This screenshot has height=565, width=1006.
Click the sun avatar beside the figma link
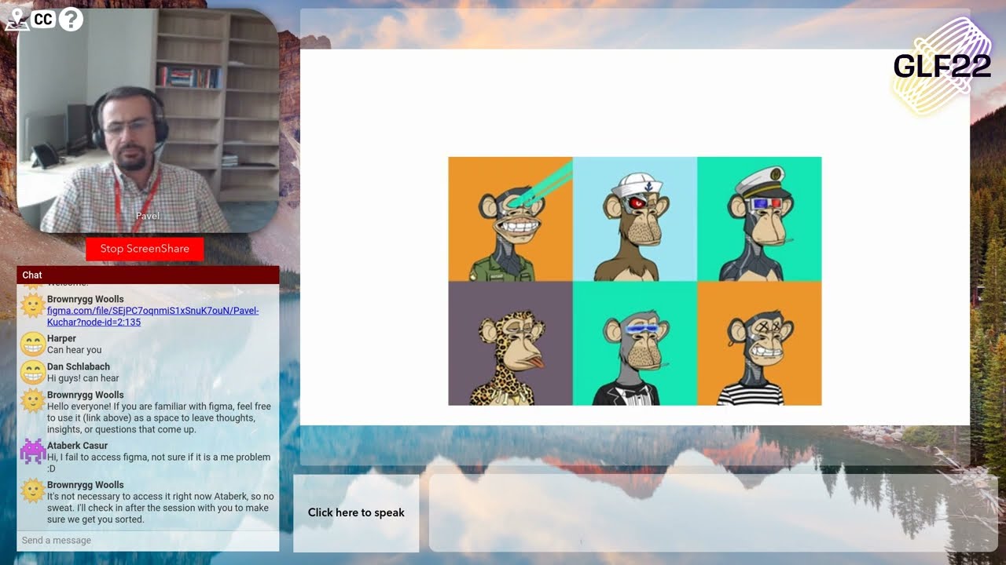click(x=33, y=305)
